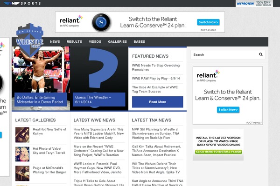Viewport: 280px width, 186px height.
Task: Open the Results menu item
Action: (74, 42)
